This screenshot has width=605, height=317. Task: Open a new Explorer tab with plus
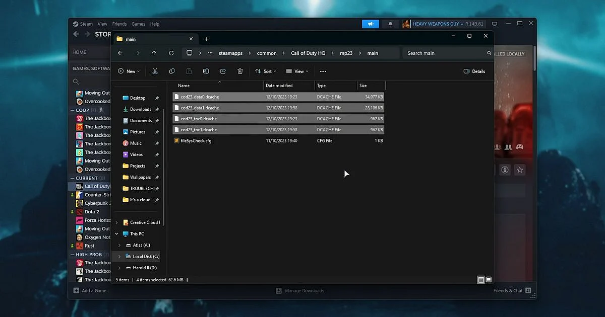click(206, 39)
